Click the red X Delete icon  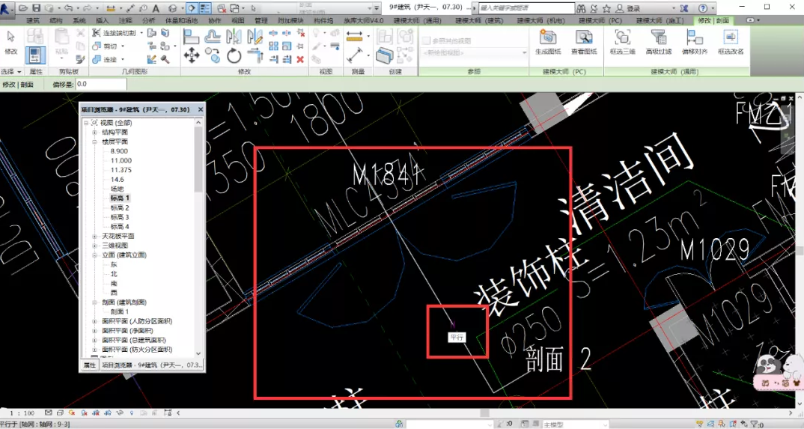pos(300,59)
